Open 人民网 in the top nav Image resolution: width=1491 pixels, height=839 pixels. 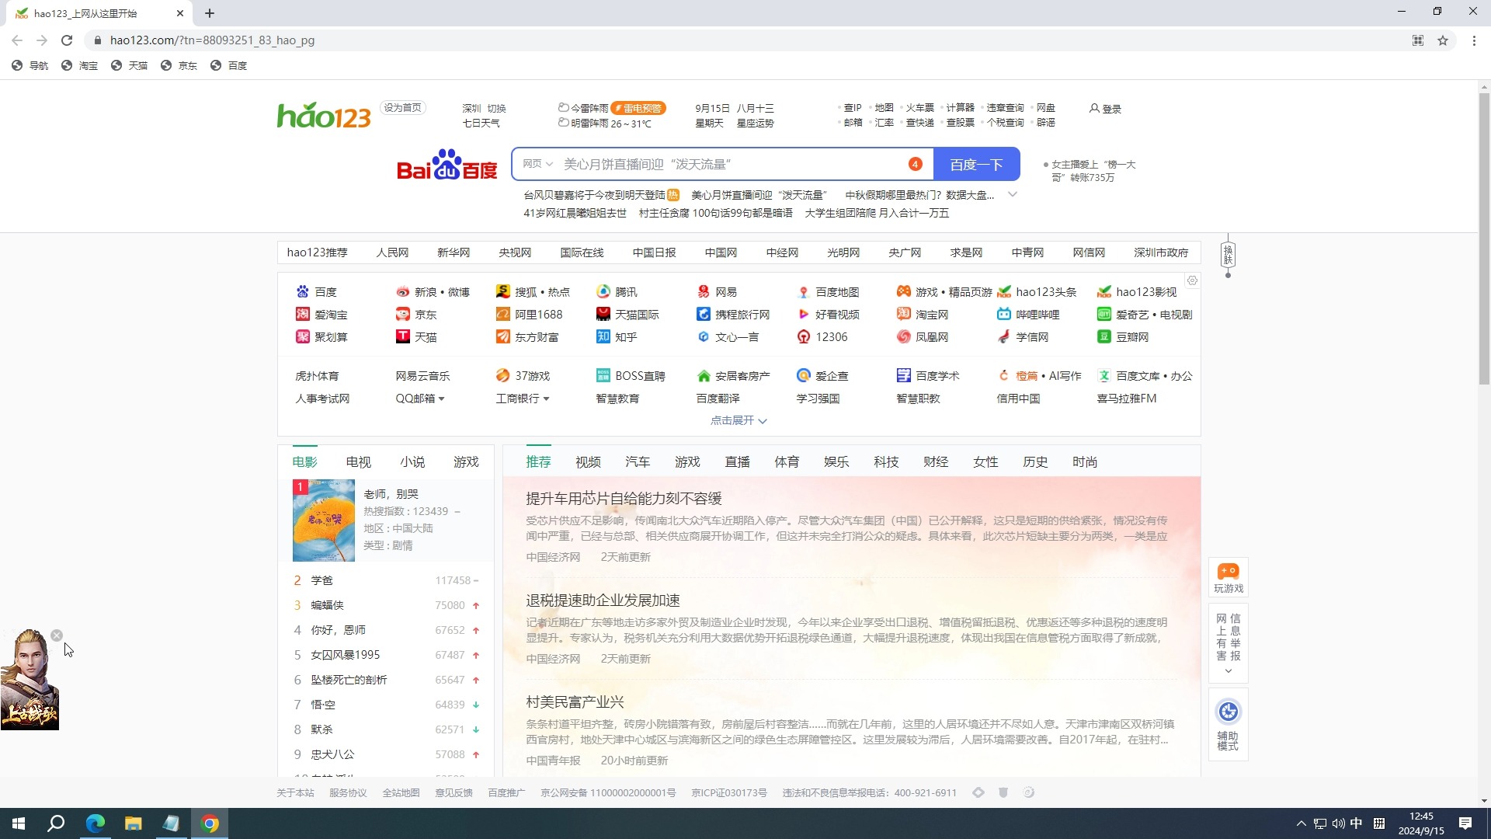[x=392, y=252]
